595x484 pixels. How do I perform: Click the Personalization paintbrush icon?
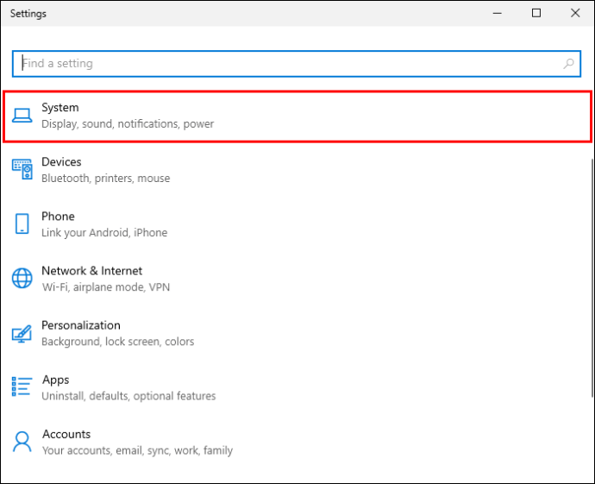point(22,334)
